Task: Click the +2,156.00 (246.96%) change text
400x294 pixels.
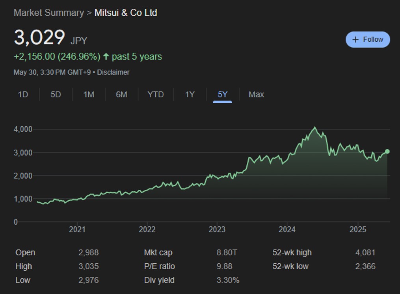Action: point(57,57)
